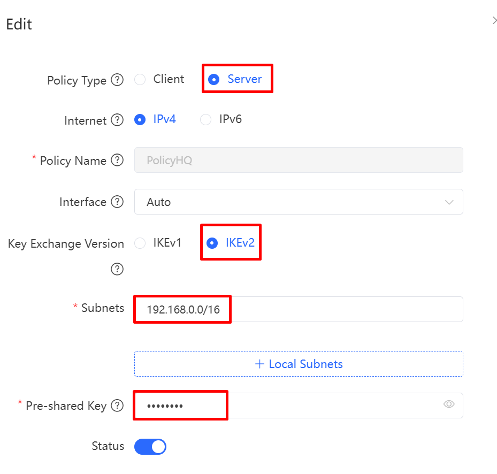Add a subnet via the Local Subnets button
497x474 pixels.
click(x=299, y=364)
